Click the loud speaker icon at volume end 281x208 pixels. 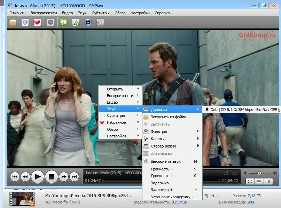click(x=275, y=173)
